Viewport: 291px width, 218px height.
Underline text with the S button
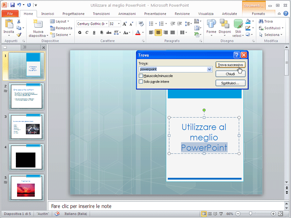[x=94, y=32]
